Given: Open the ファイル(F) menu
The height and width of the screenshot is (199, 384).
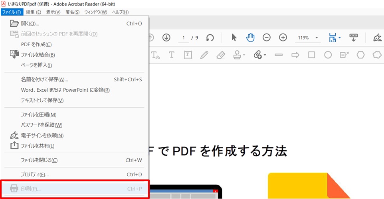Looking at the screenshot, I should point(12,12).
